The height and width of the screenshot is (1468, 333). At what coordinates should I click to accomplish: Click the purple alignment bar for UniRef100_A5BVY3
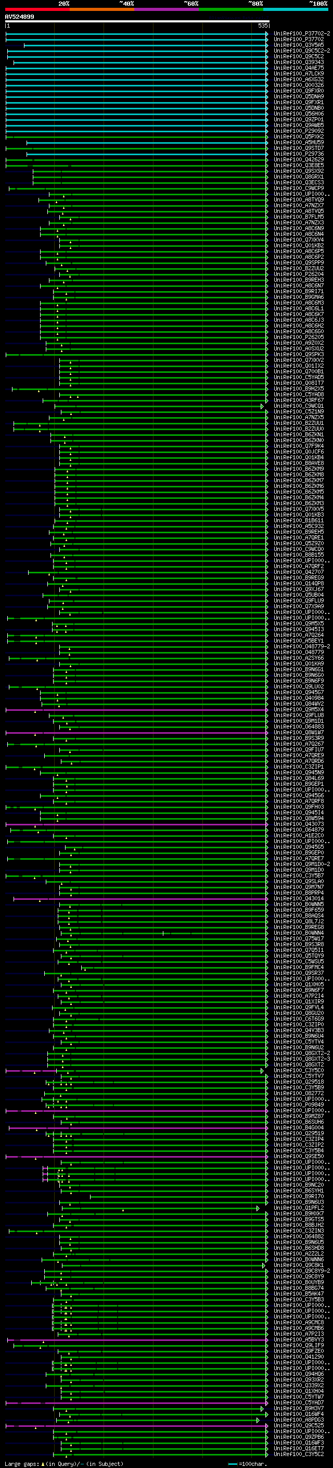click(x=138, y=1340)
